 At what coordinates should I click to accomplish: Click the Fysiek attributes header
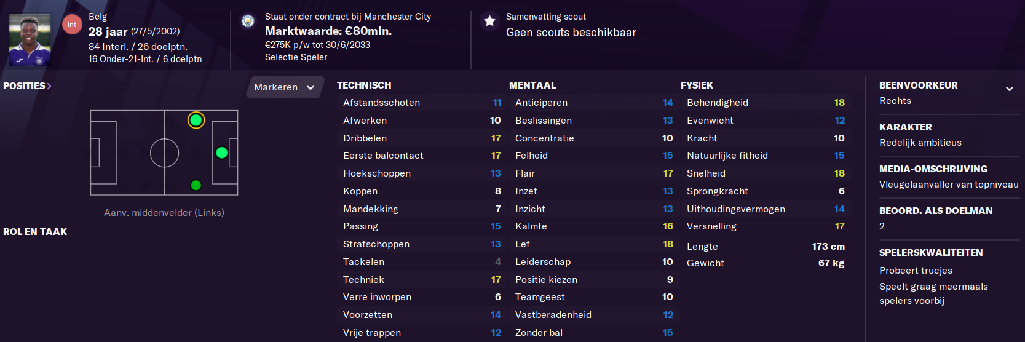(x=697, y=85)
